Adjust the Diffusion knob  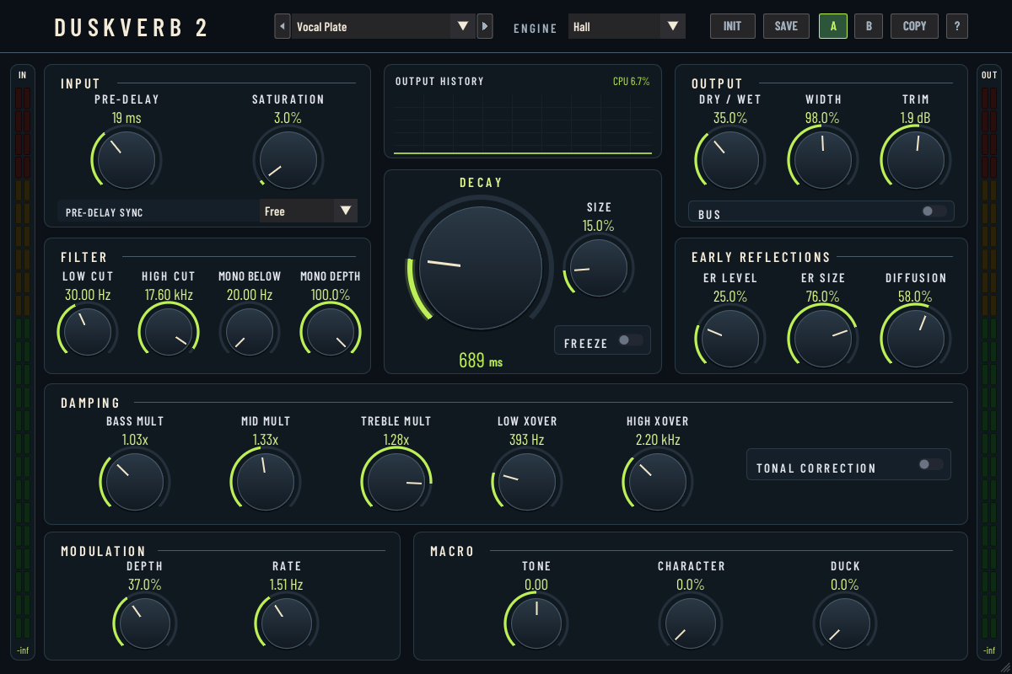916,339
